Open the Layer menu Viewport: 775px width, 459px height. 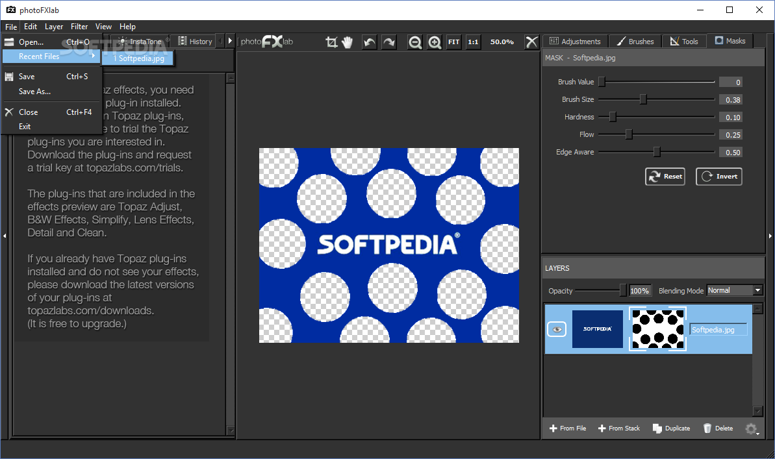click(54, 27)
